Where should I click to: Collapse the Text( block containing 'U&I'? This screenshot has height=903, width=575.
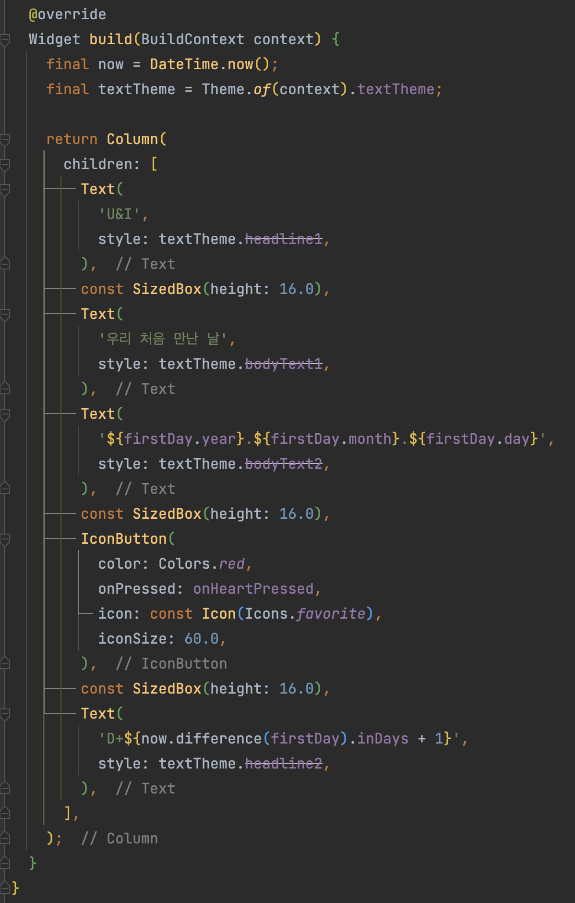(x=5, y=190)
